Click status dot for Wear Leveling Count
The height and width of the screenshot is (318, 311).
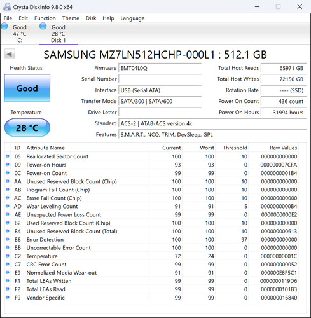coord(8,206)
